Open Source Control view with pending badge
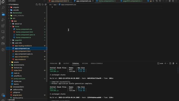 point(3,14)
